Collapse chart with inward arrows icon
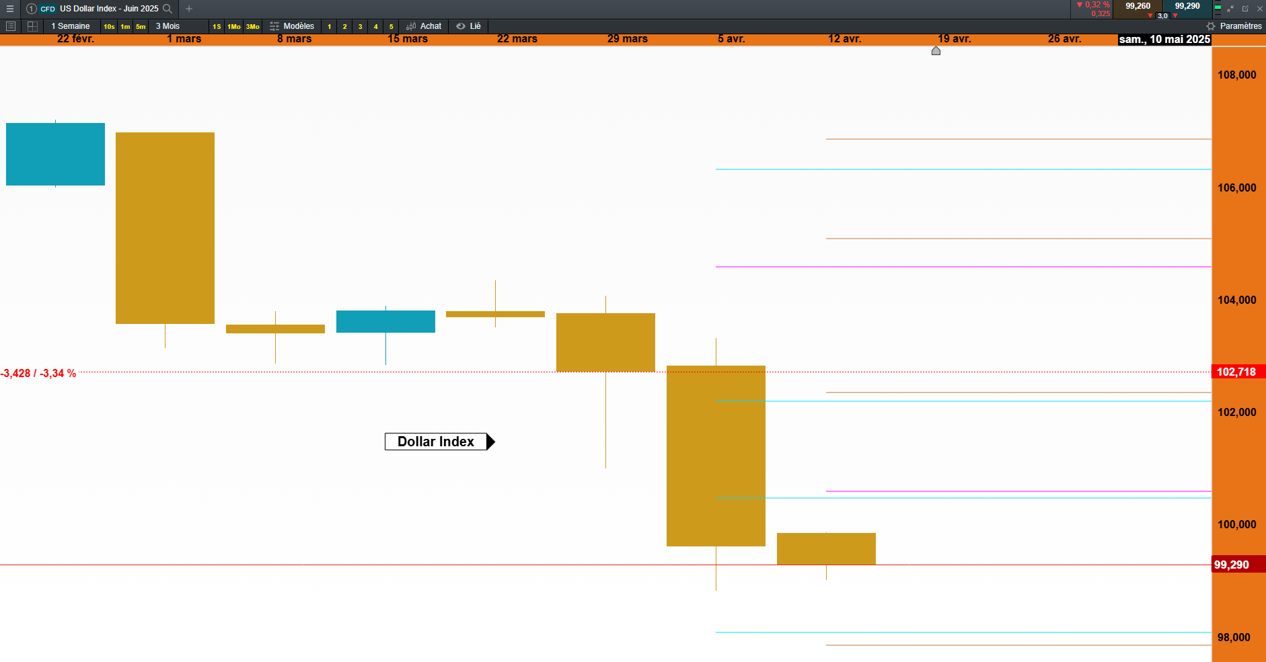Screen dimensions: 1266x662 click(x=1231, y=9)
